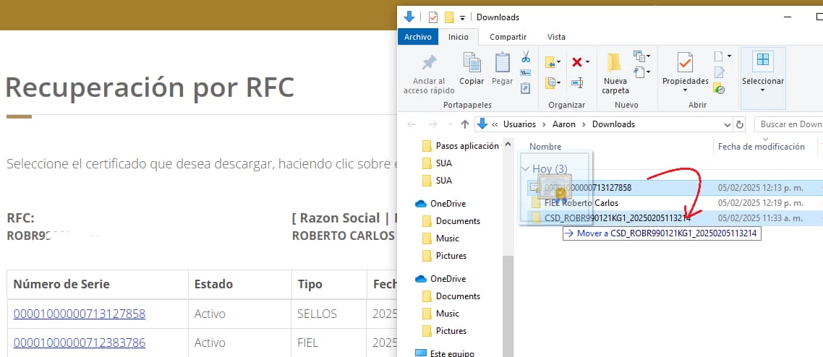This screenshot has height=357, width=823.
Task: Switch to the Inicio ribbon tab
Action: tap(459, 37)
